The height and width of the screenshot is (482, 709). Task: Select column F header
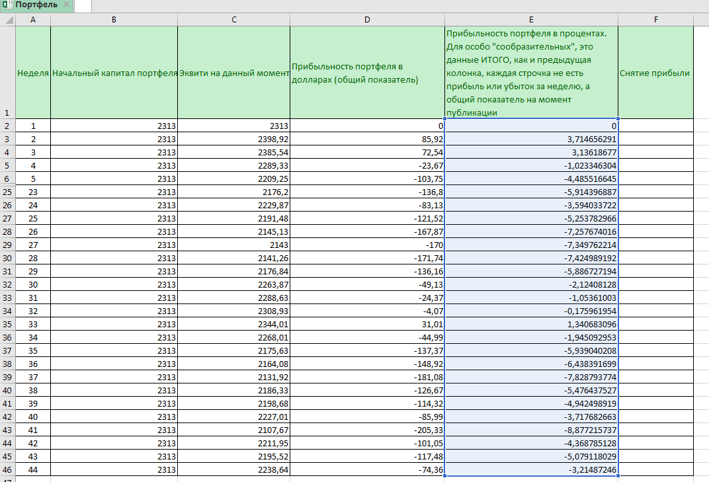coord(655,20)
